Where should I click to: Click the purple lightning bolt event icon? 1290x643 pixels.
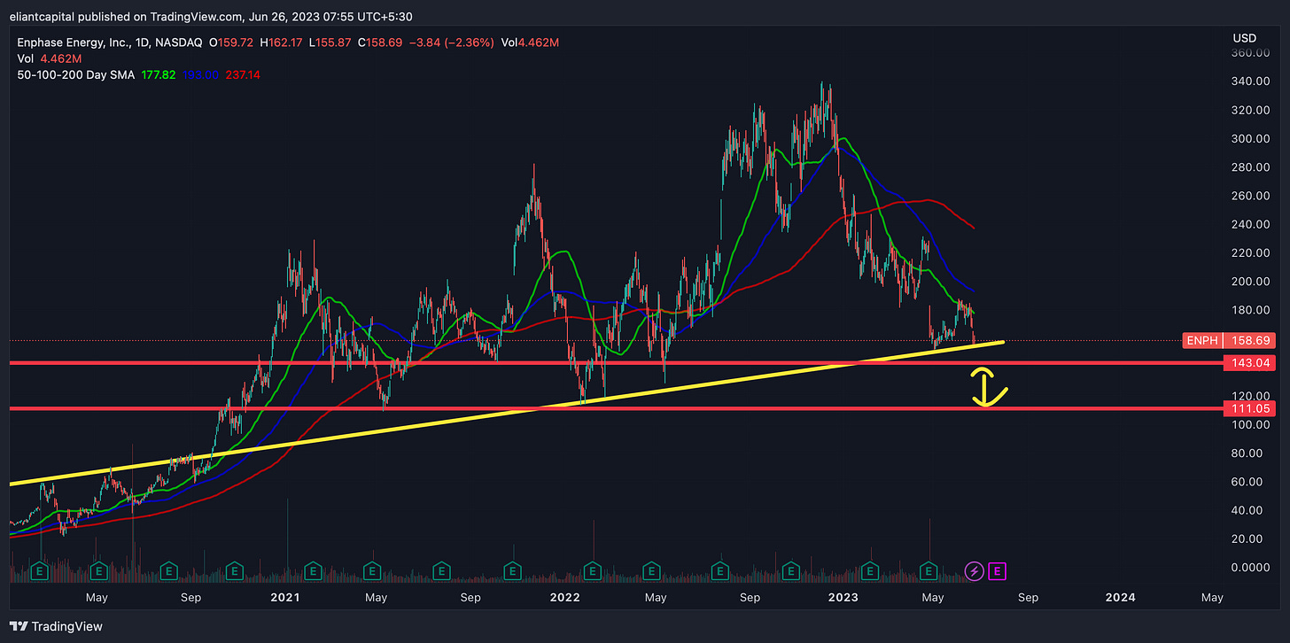(x=974, y=571)
